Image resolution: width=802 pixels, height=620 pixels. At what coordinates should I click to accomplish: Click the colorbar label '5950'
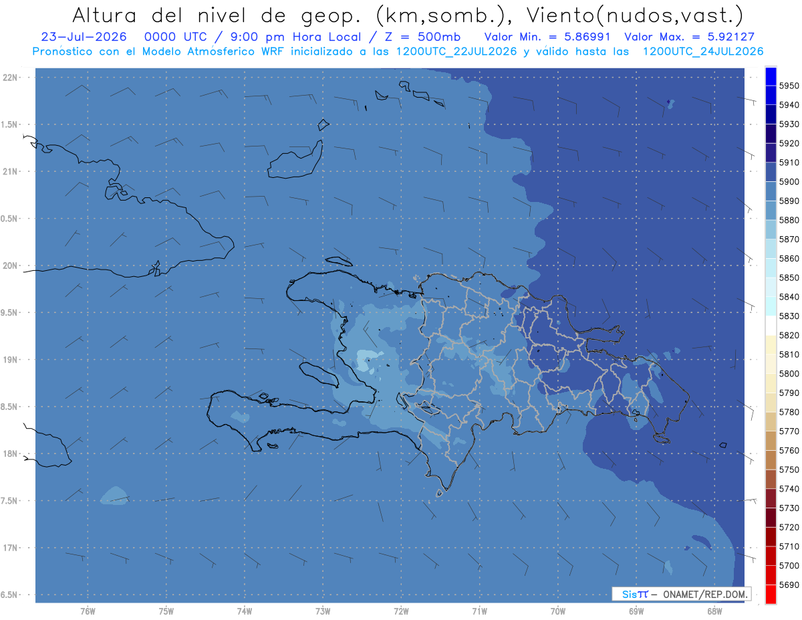point(789,86)
